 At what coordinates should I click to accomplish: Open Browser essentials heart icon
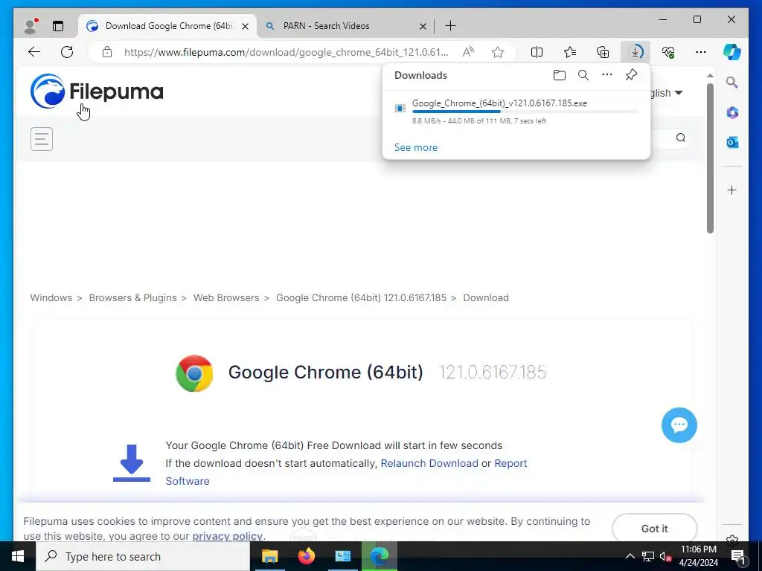(x=668, y=52)
